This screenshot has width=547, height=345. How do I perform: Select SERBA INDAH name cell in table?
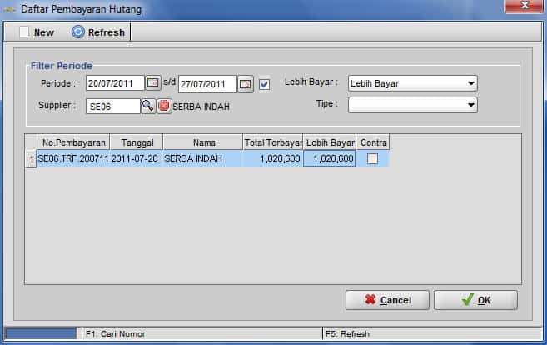[x=202, y=158]
